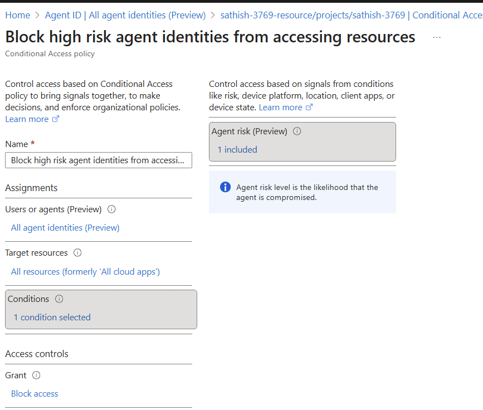Open Learn more link under conditions description
Viewport: 483px width, 410px height.
click(x=280, y=108)
